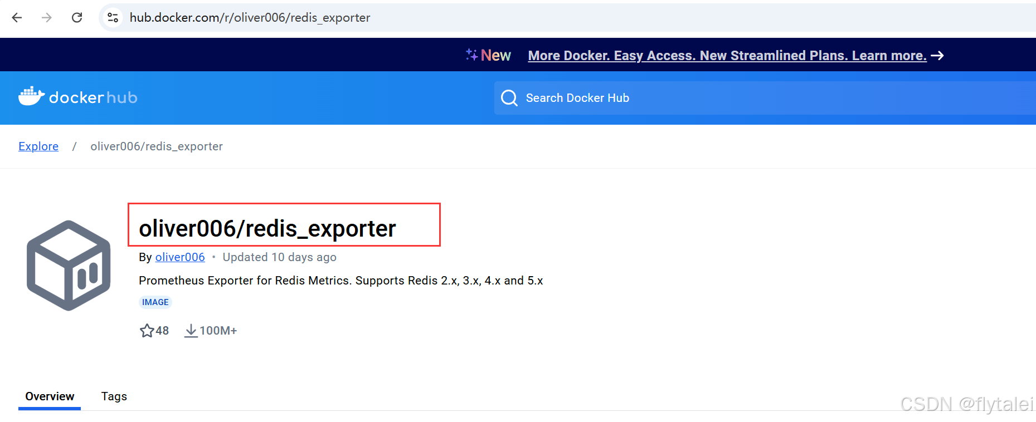Open the Explore breadcrumb link
Screen dimensions: 1036x422
point(38,146)
